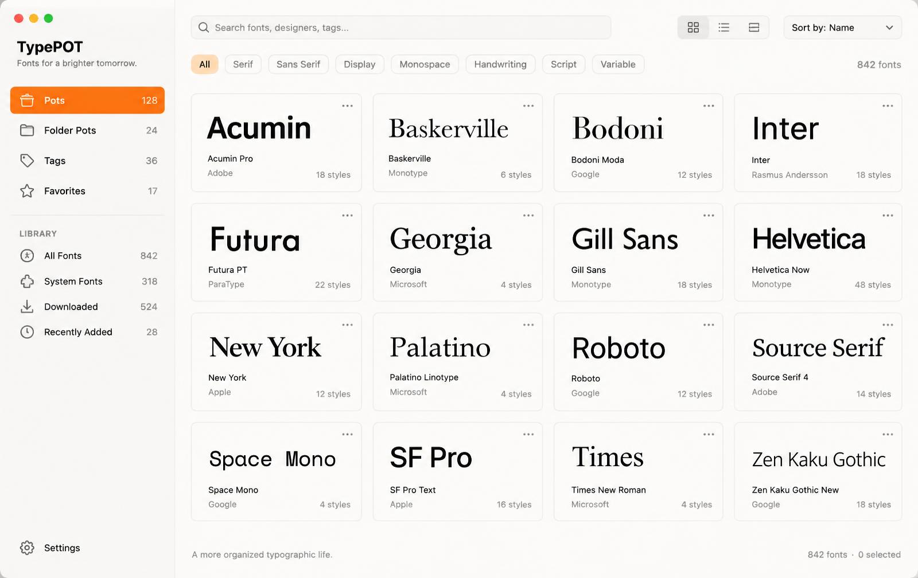Show Recently Added fonts
This screenshot has width=918, height=578.
point(87,332)
